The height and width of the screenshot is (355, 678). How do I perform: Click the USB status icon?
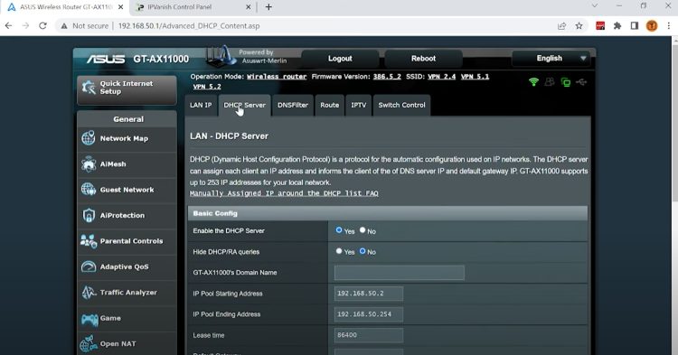(x=581, y=81)
